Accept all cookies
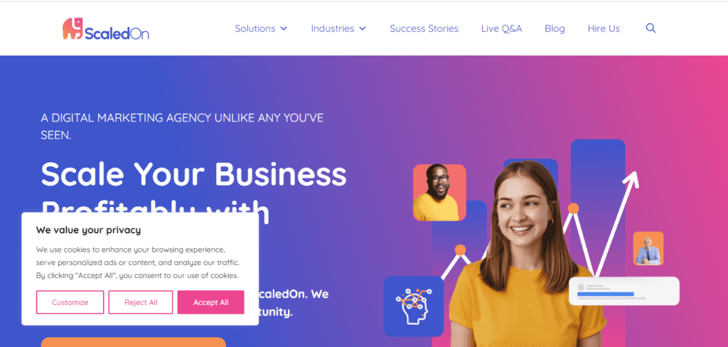This screenshot has height=347, width=728. 210,302
